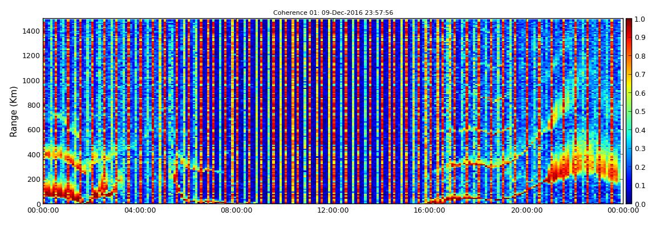Click the 1200 range tick label
Screen dimensions: 656x232
tap(31, 56)
